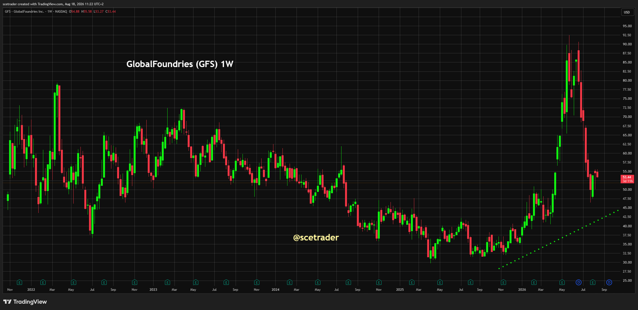Select the low value L53.27 in legend
Screen dimensions: 638x310
tap(99, 12)
